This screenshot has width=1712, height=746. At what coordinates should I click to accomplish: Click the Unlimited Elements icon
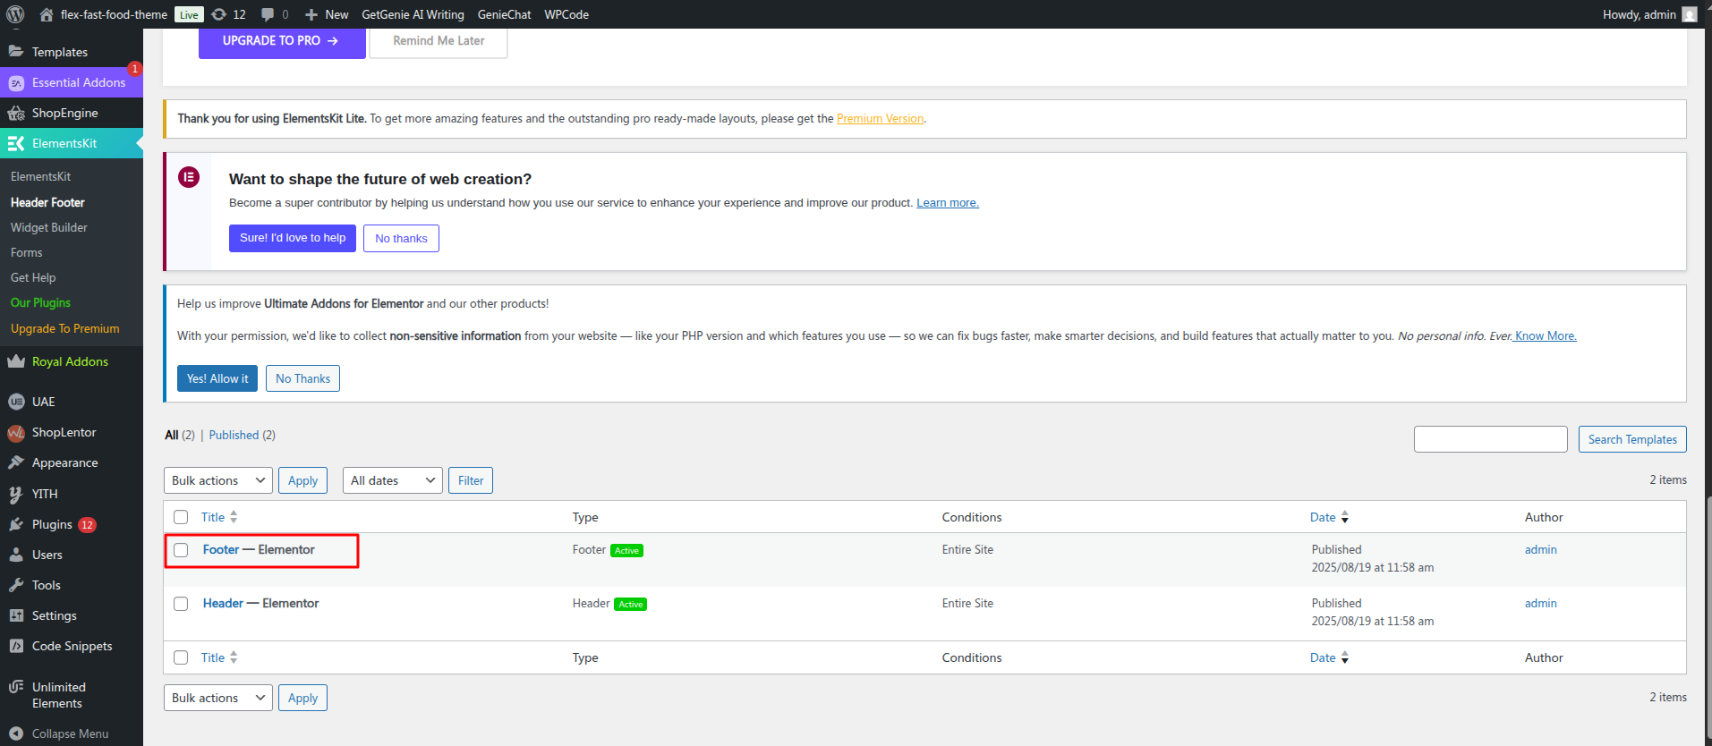(16, 687)
